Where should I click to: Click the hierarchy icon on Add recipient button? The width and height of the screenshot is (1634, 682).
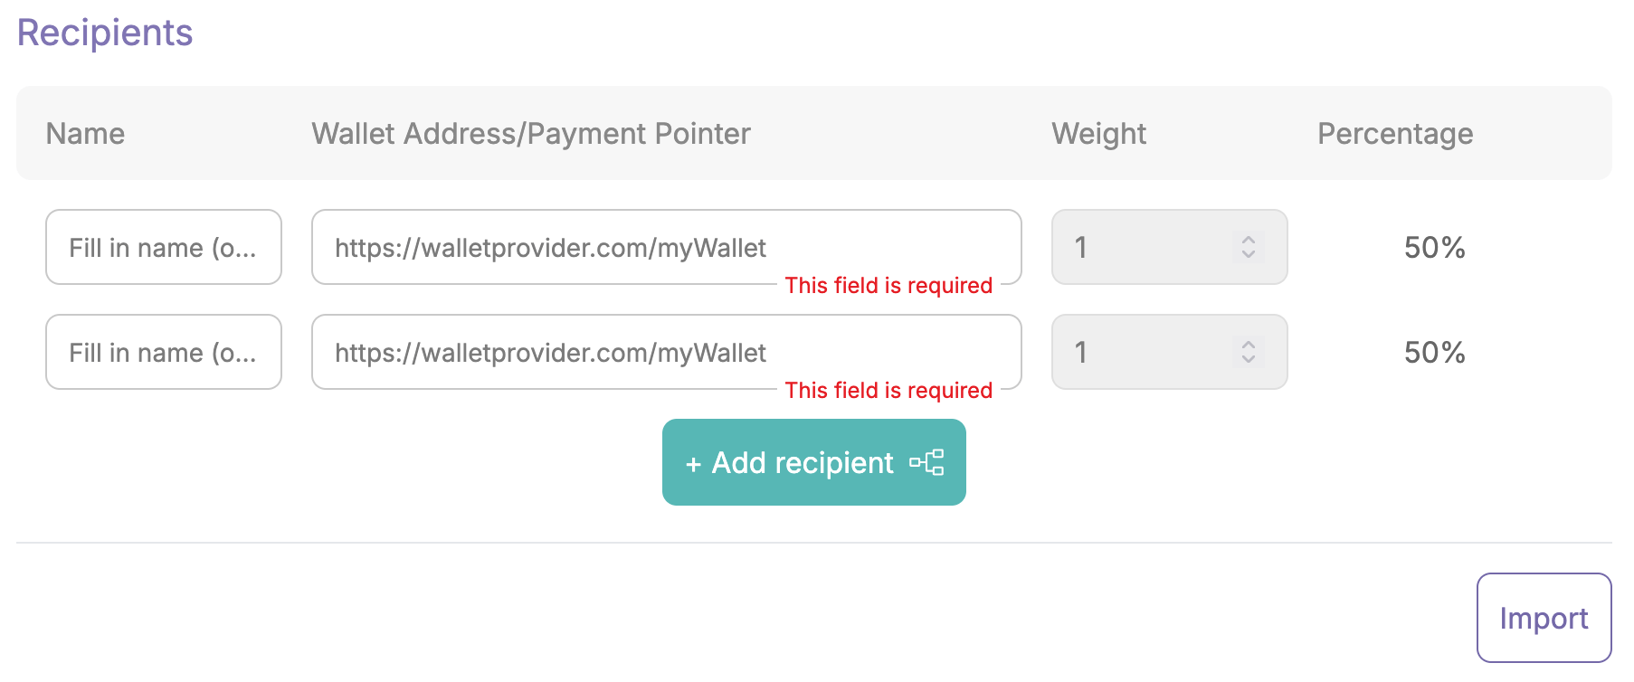pos(928,462)
